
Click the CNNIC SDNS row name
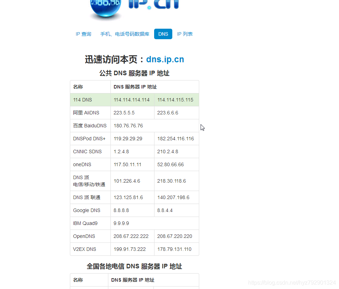(87, 151)
